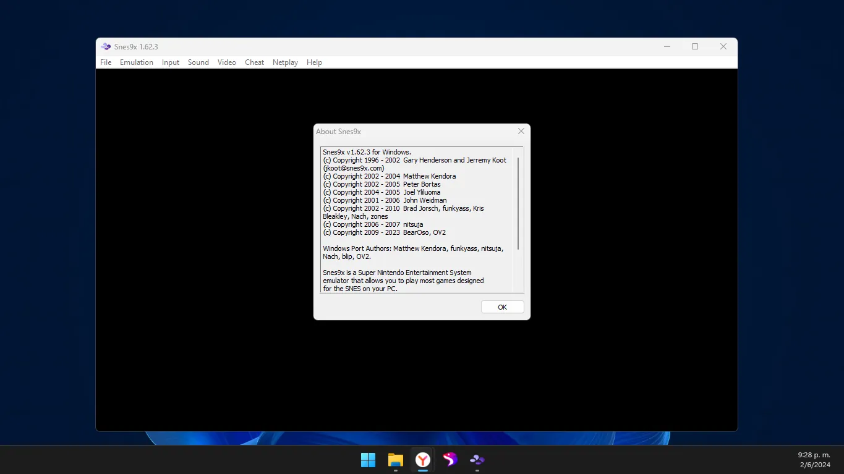Click the Snes9x taskbar icon
Viewport: 844px width, 474px height.
tap(477, 460)
